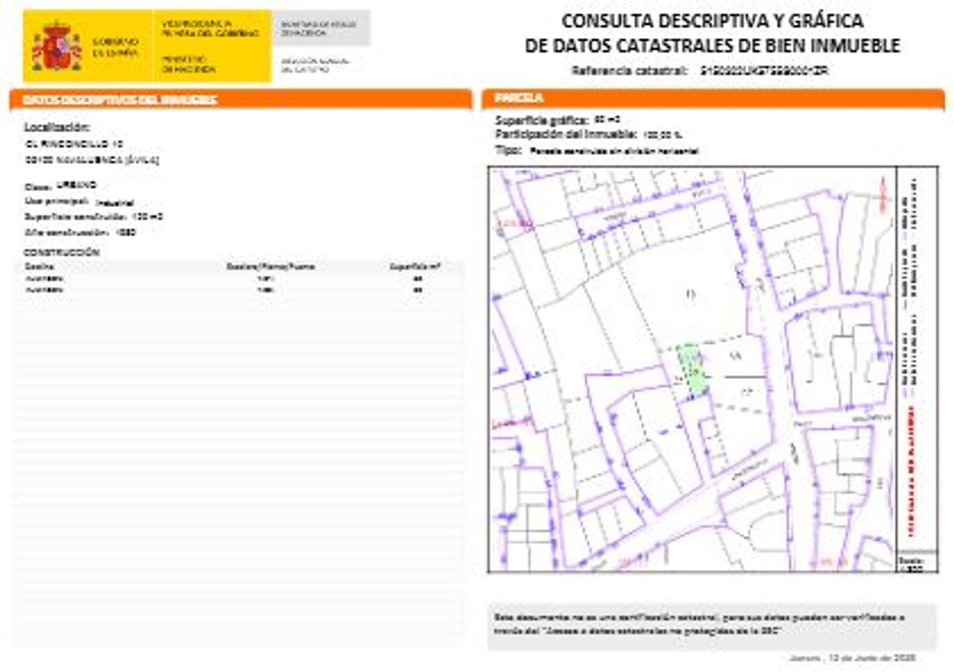This screenshot has width=954, height=672.
Task: Switch to the PARCELA section header
Action: coord(509,98)
